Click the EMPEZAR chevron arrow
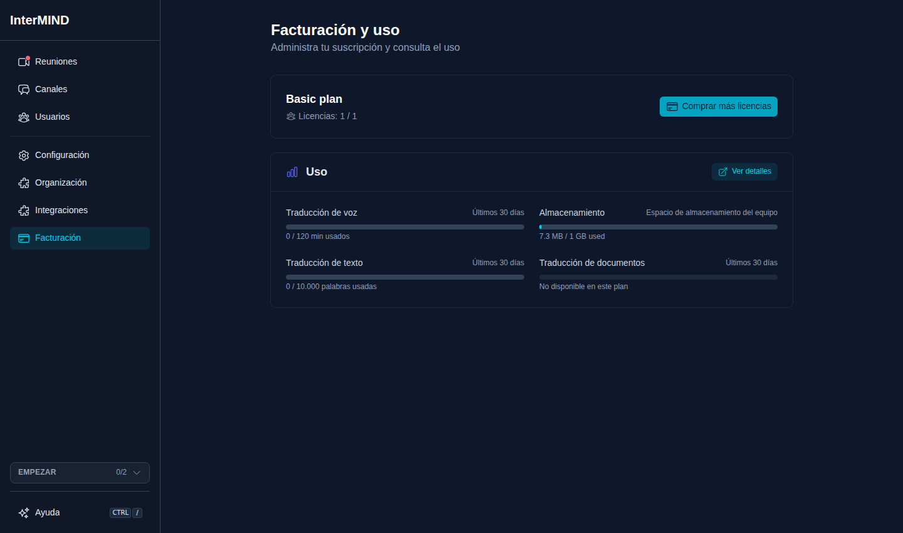This screenshot has height=533, width=903. pyautogui.click(x=137, y=473)
